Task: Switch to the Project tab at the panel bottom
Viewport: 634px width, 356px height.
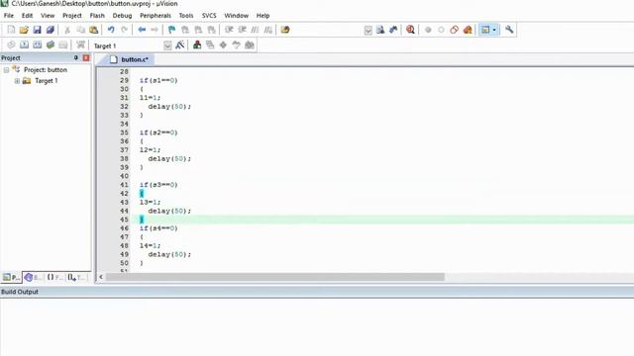Action: [11, 277]
